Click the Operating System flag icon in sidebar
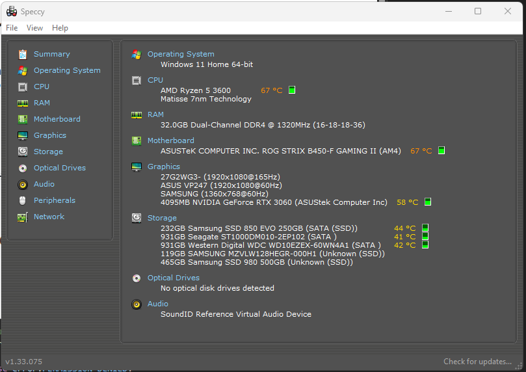The image size is (526, 372). coord(23,70)
